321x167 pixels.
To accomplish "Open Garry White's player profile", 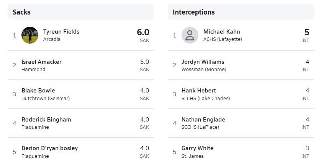I will point(197,148).
